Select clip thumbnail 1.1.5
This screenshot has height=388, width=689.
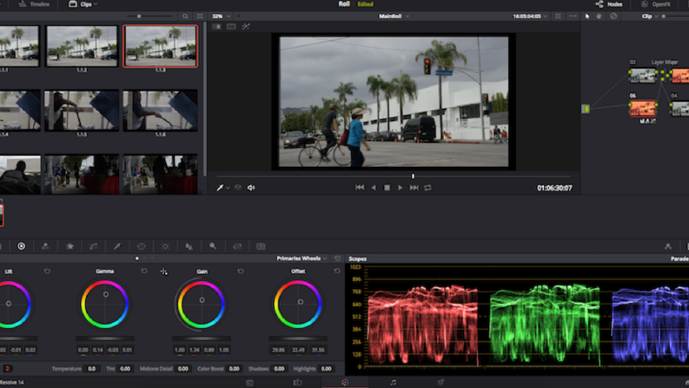tap(82, 110)
